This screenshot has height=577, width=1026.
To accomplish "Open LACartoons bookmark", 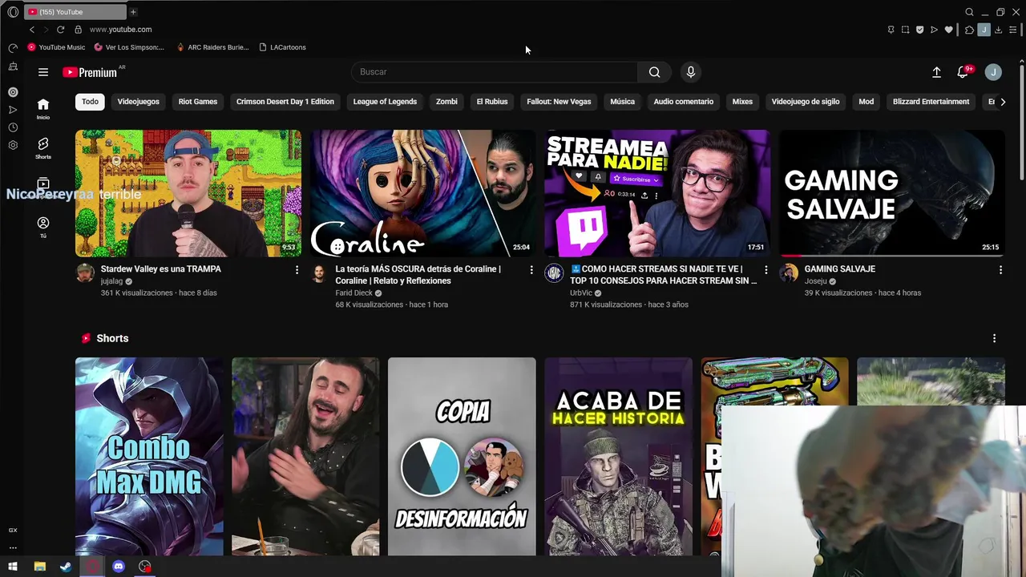I will pos(282,47).
